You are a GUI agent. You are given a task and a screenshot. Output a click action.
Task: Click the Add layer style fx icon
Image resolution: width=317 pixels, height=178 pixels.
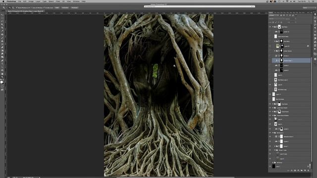point(292,171)
